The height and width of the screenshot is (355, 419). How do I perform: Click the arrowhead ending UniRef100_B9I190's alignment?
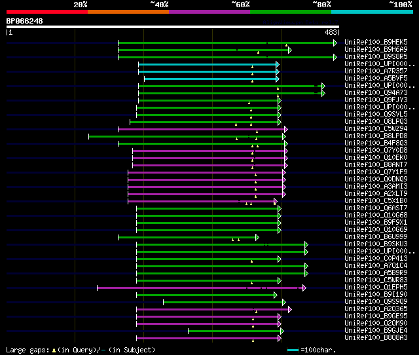coord(276,295)
